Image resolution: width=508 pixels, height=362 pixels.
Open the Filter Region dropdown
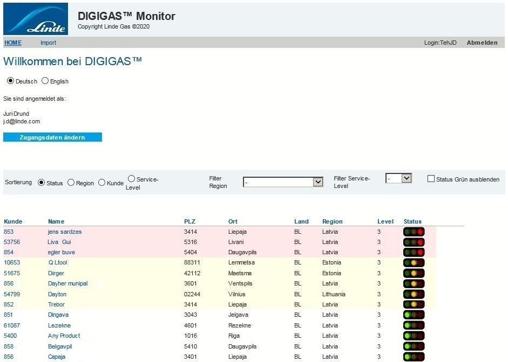283,183
